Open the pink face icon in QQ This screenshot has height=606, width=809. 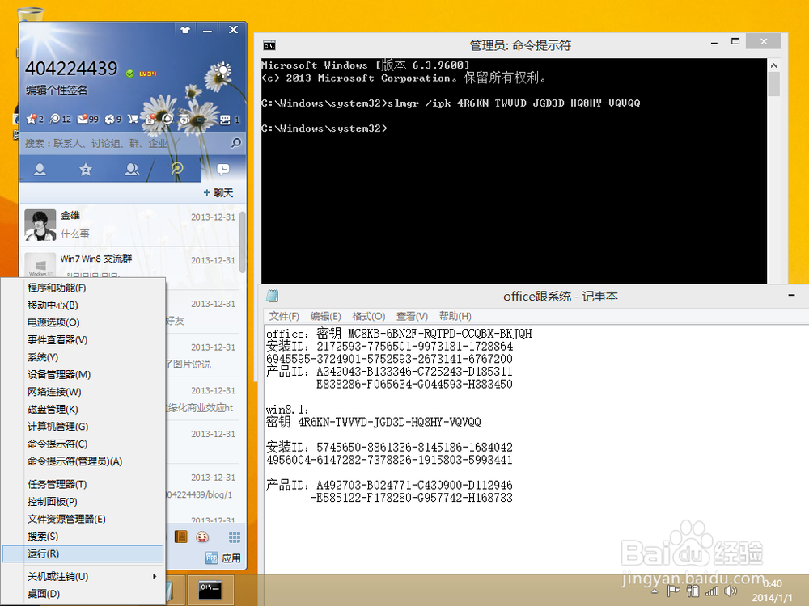202,537
